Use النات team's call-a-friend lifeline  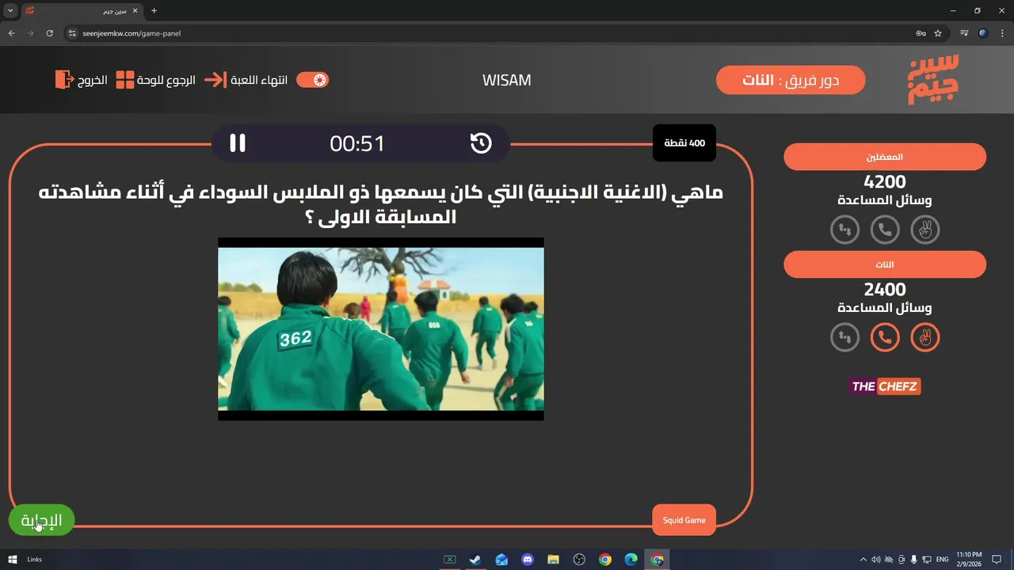click(885, 337)
